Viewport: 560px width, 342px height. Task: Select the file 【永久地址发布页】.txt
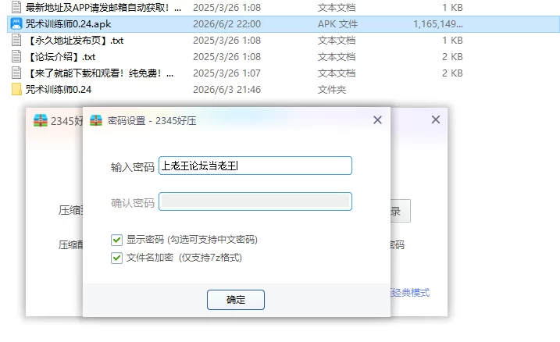click(75, 41)
